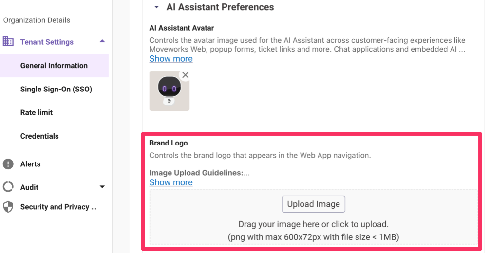Remove the AI Assistant avatar image

pyautogui.click(x=185, y=75)
